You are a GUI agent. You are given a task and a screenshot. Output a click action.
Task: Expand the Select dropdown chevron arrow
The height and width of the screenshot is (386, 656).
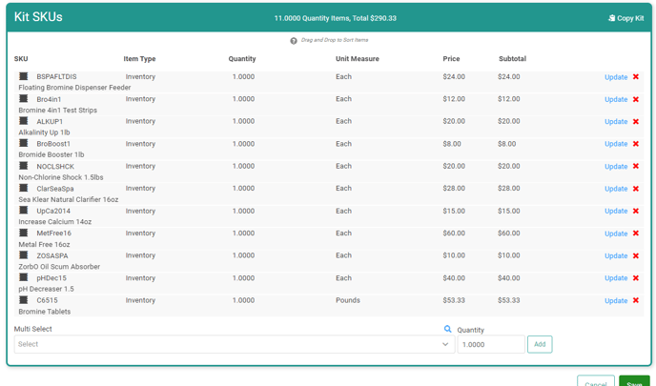[445, 344]
